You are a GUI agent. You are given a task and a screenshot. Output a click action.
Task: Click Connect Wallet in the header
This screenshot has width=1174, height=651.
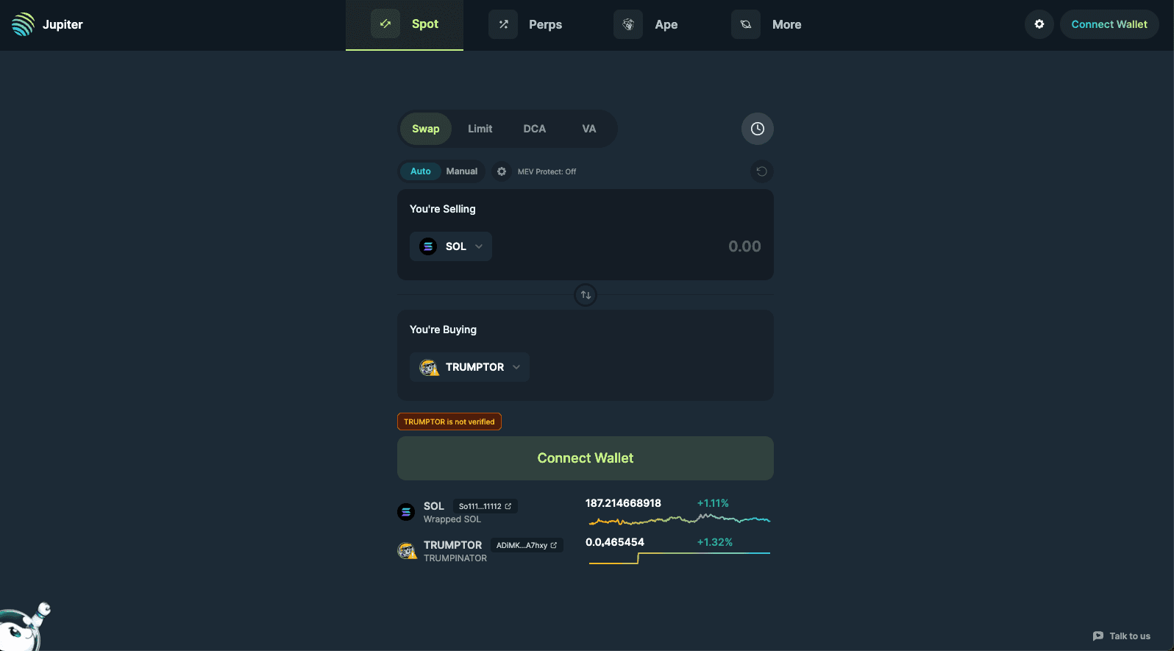point(1109,24)
